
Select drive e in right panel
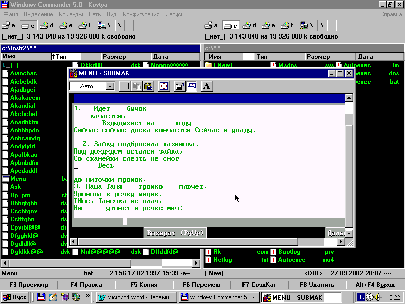[x=269, y=25]
